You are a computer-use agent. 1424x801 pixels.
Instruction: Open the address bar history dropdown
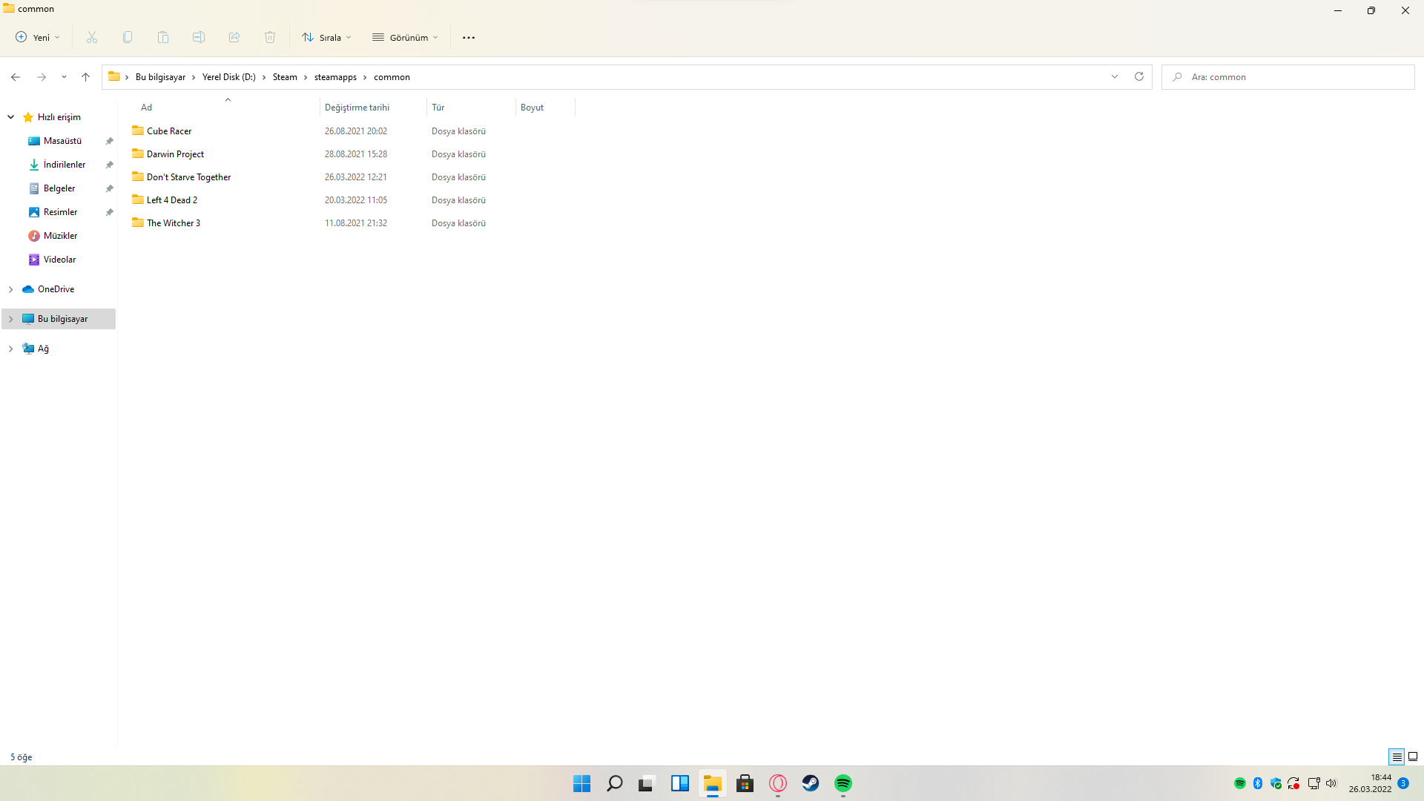(x=1114, y=76)
